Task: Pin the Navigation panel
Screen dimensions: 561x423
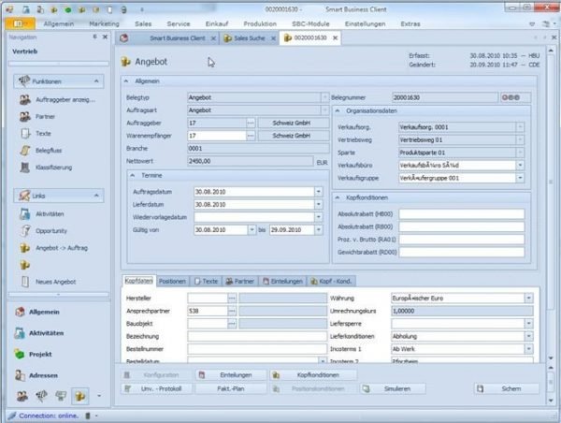Action: pyautogui.click(x=94, y=36)
